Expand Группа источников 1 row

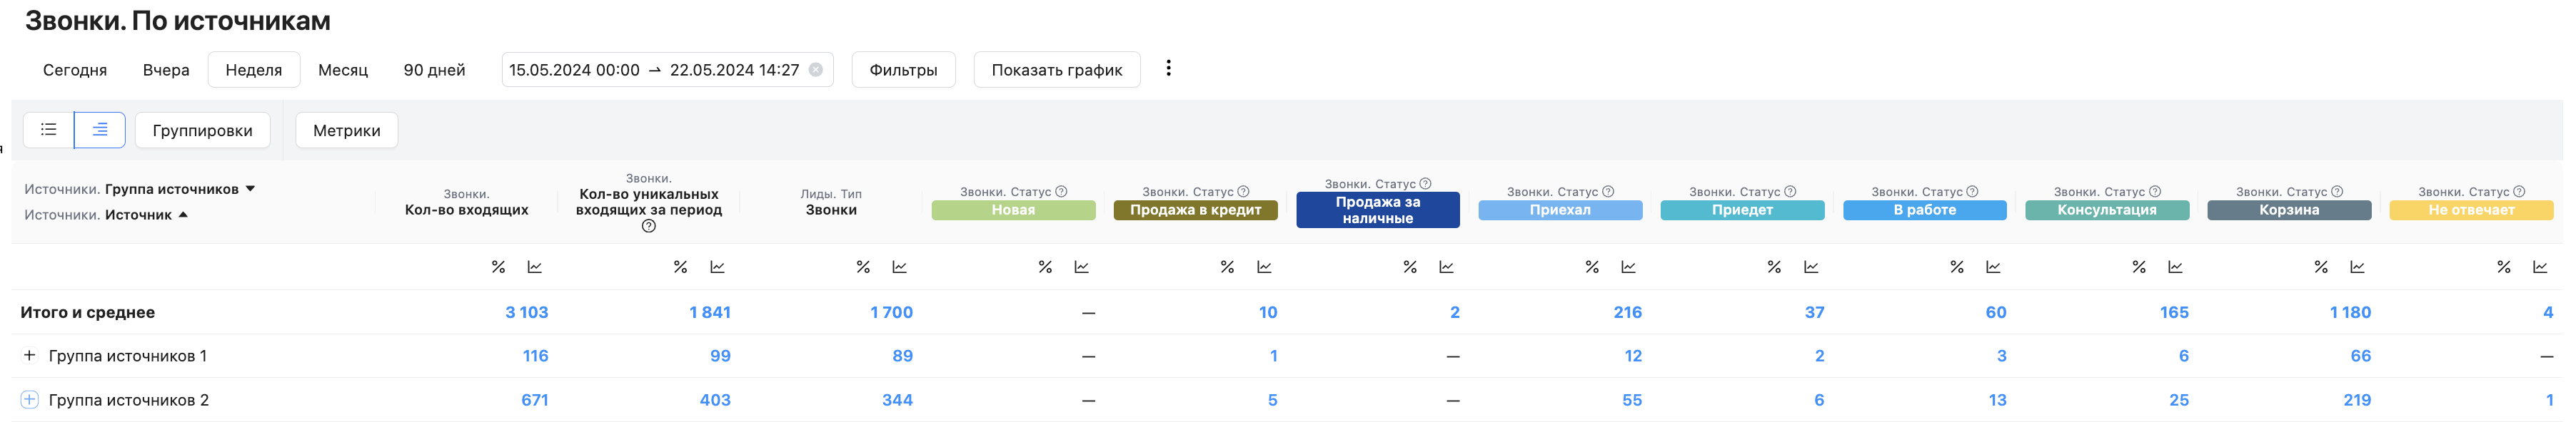pos(29,355)
